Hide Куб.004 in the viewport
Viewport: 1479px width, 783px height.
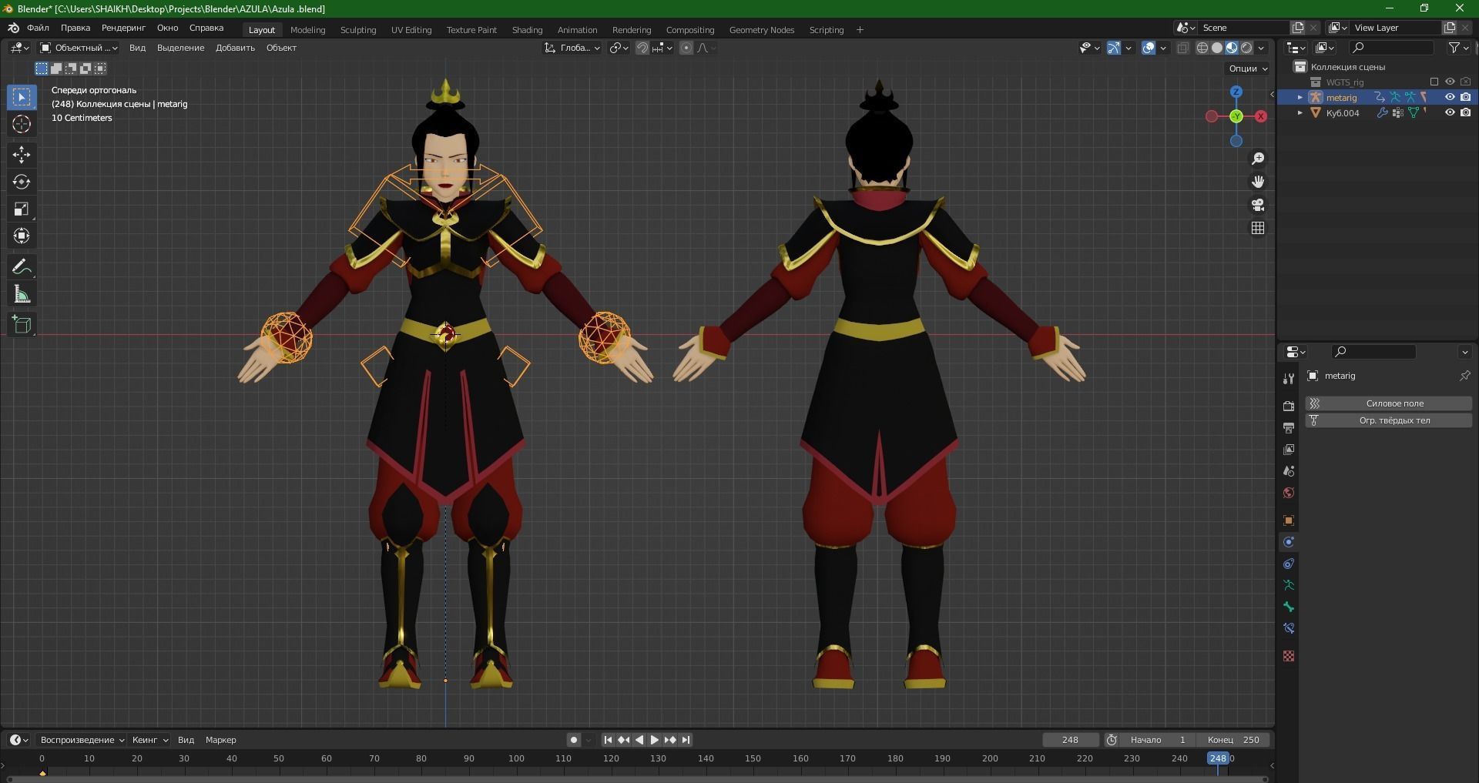point(1450,112)
